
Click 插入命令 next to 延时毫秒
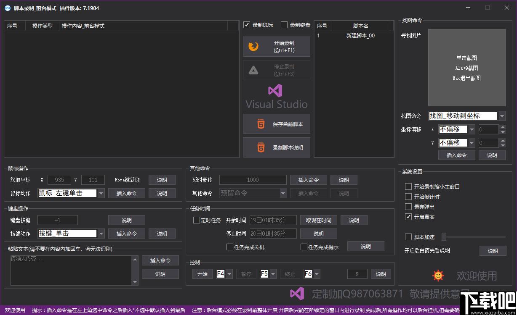coord(309,180)
